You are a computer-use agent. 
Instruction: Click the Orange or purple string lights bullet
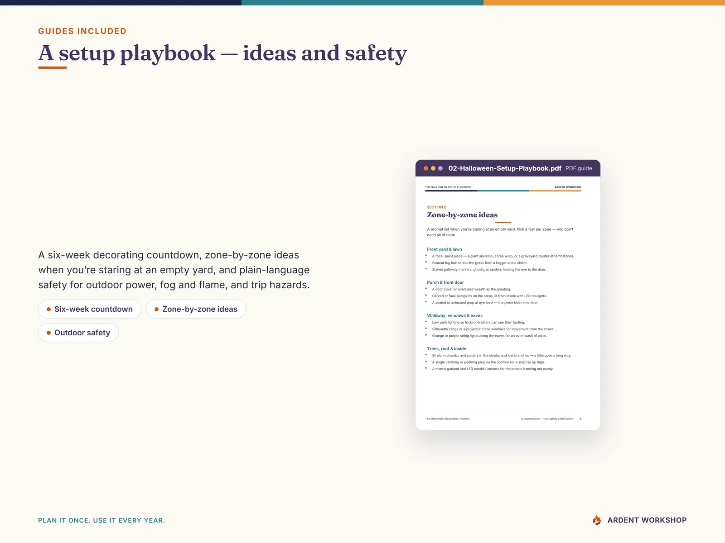pyautogui.click(x=489, y=336)
